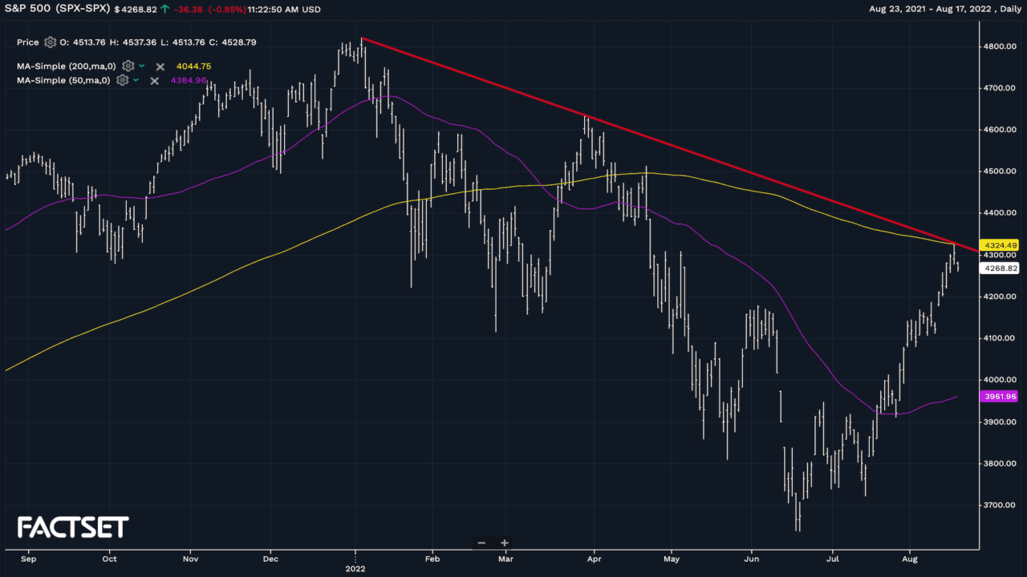Open settings gear for MA-Simple 50
The width and height of the screenshot is (1027, 577).
click(123, 80)
